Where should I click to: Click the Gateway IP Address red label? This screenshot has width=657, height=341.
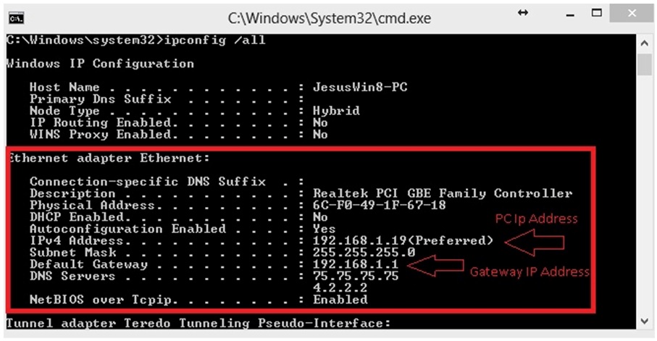[x=530, y=272]
